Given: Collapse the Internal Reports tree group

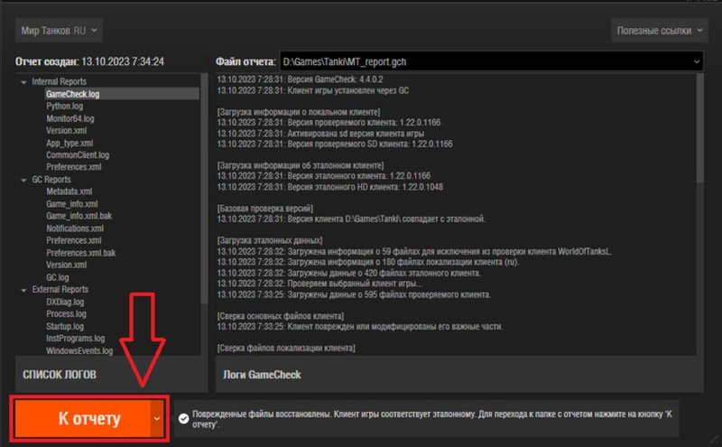Looking at the screenshot, I should [24, 82].
